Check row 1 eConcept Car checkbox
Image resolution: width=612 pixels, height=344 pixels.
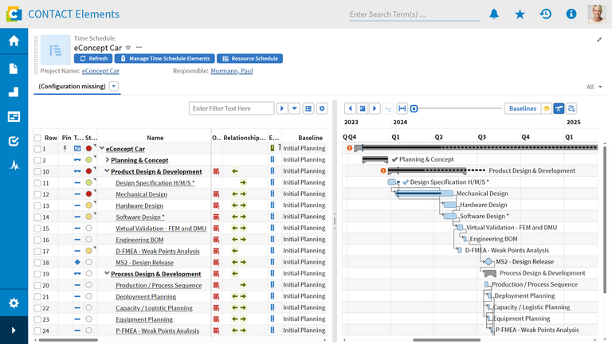[x=37, y=149]
